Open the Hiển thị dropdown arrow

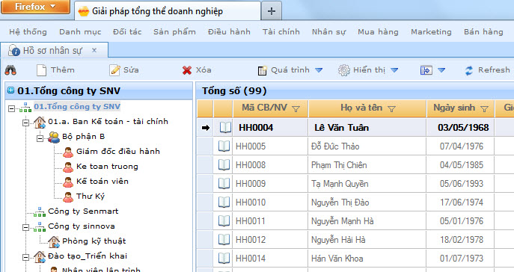(x=394, y=70)
